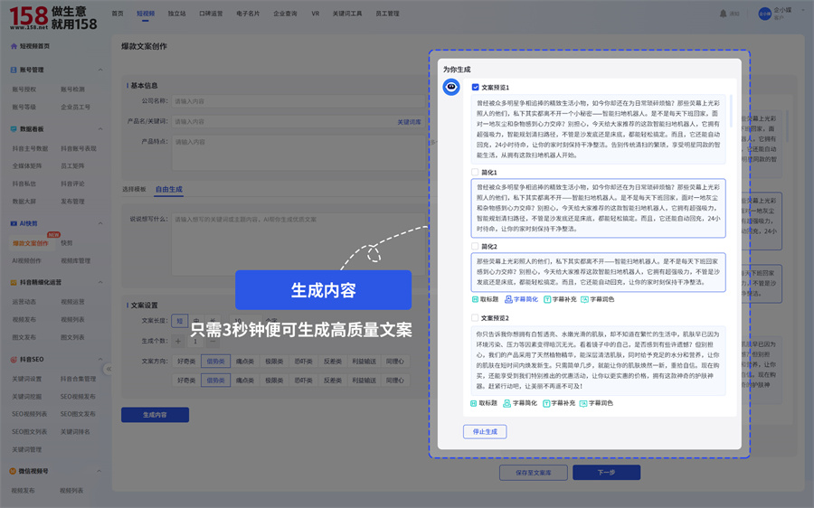
Task: Click the 下一步 button
Action: 606,473
